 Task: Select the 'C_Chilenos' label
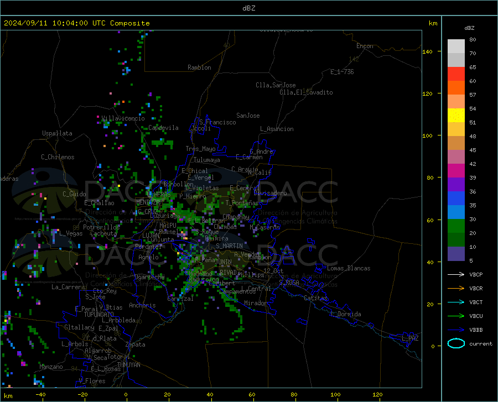pos(58,157)
